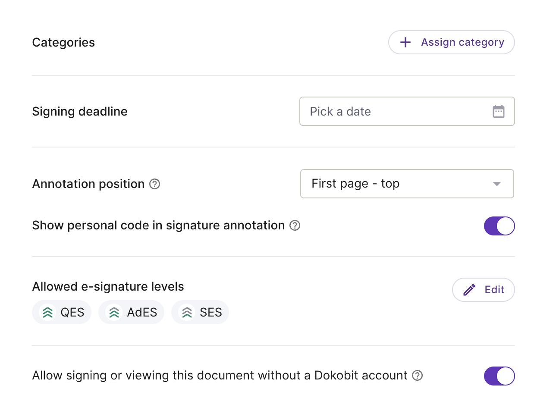
Task: Click the Assign category button
Action: click(x=451, y=42)
